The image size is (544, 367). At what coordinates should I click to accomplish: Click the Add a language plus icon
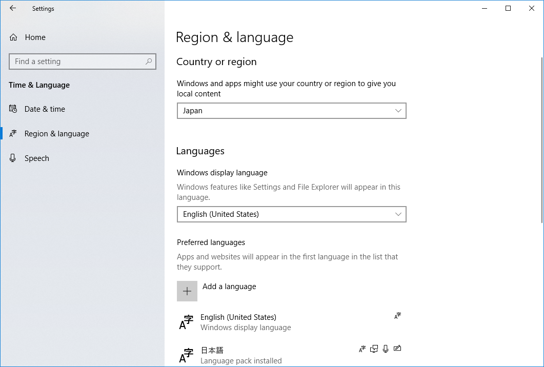[x=187, y=291]
